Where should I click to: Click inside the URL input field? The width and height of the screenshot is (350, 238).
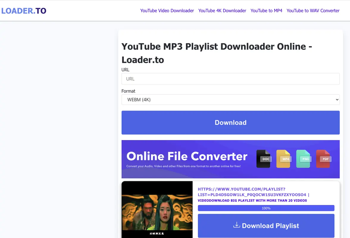[230, 79]
